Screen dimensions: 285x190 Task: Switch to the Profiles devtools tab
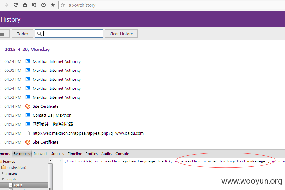click(91, 154)
